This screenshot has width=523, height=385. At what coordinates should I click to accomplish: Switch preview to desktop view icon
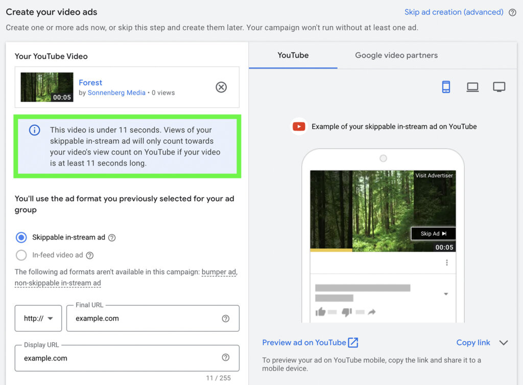472,86
